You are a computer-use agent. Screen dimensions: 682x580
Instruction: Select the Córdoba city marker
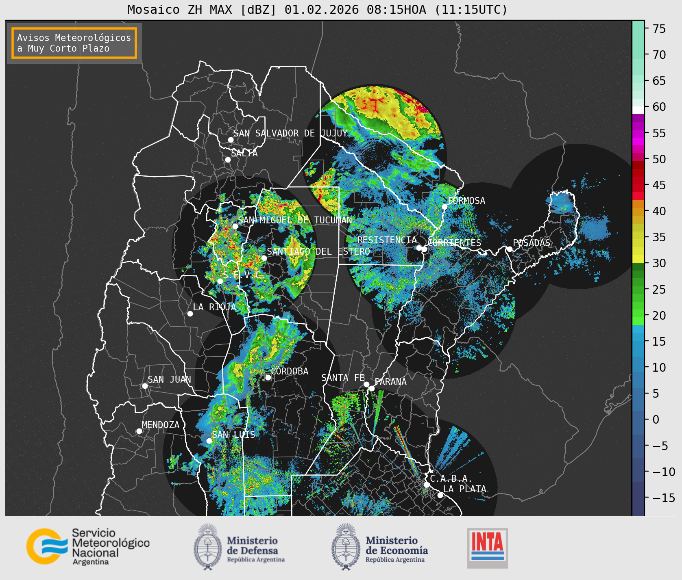268,377
